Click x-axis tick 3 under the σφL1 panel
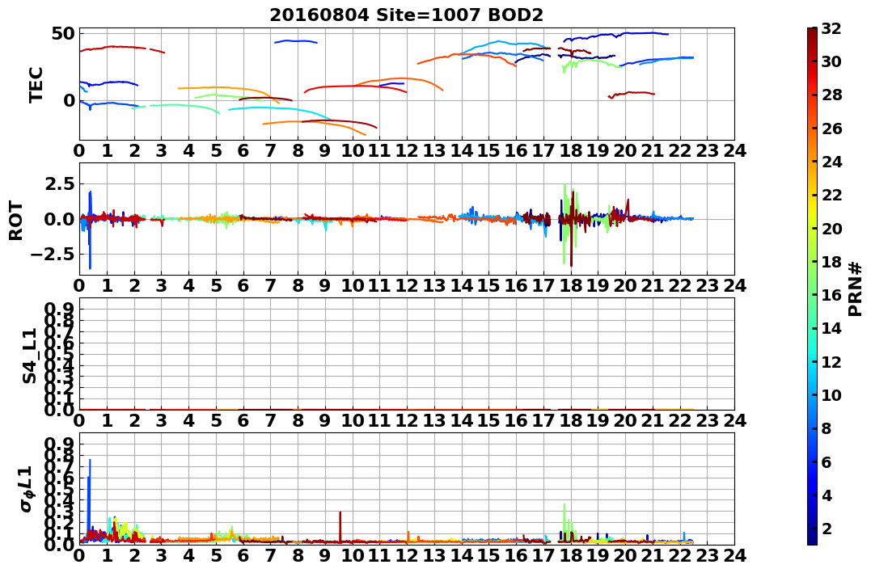 point(162,556)
